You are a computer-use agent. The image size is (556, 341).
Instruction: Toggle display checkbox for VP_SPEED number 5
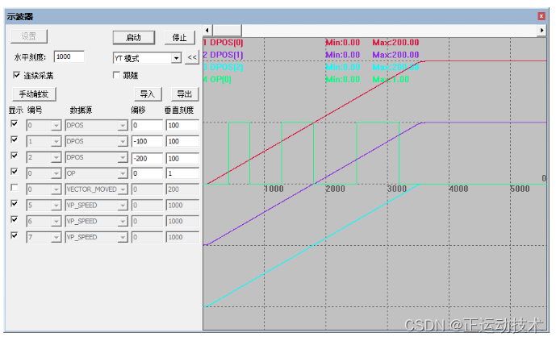click(15, 203)
